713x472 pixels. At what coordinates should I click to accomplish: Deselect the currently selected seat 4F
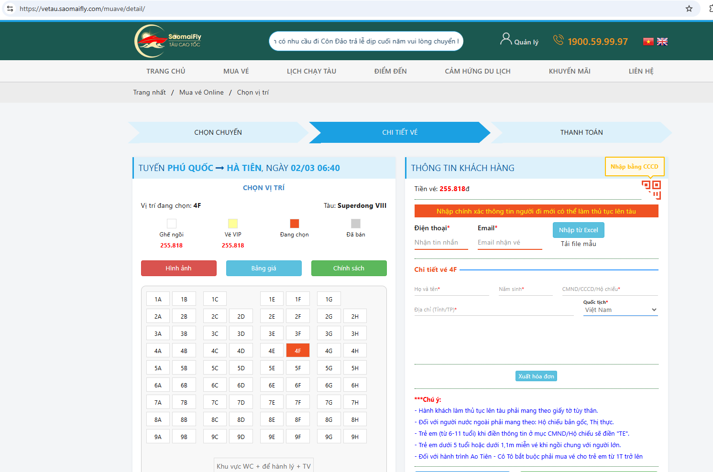[297, 351]
